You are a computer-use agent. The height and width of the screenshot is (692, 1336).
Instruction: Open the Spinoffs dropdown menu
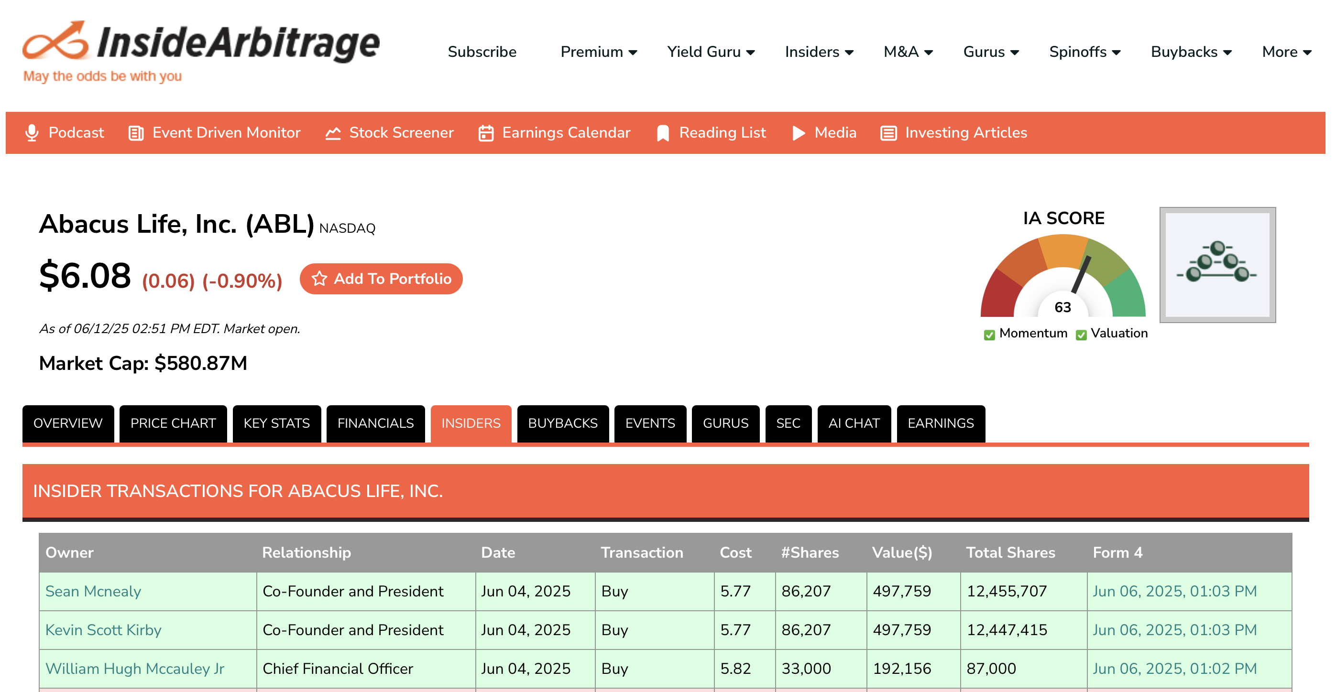pos(1084,52)
